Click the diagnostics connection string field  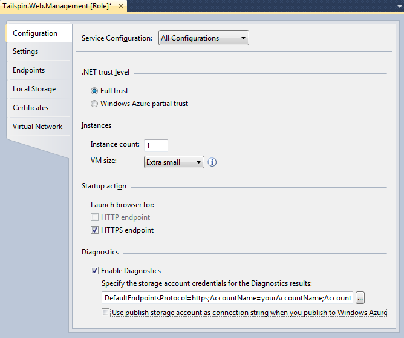coord(227,298)
